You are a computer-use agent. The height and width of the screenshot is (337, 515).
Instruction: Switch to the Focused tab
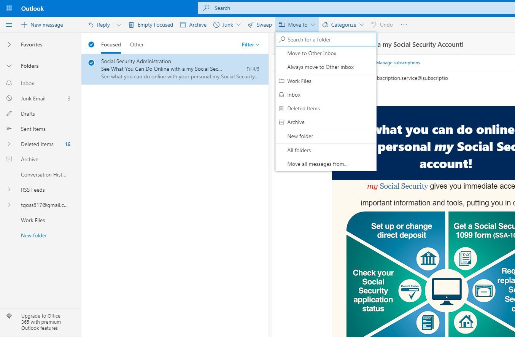click(111, 45)
